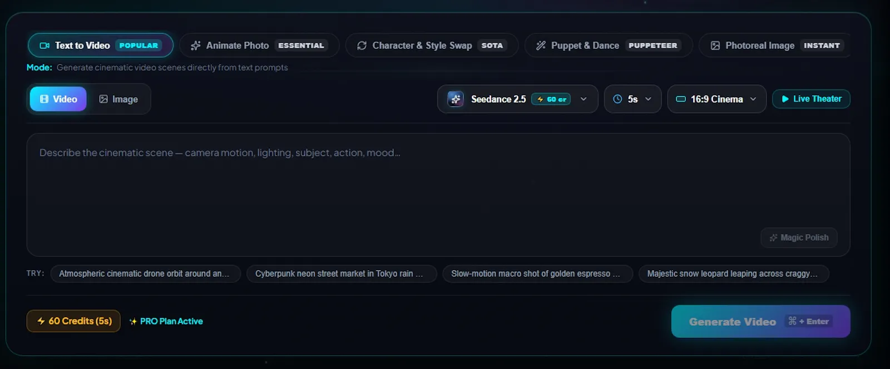Click the chevron next to 16:9 Cinema
This screenshot has width=890, height=369.
[753, 99]
